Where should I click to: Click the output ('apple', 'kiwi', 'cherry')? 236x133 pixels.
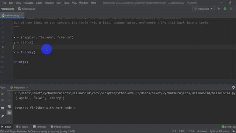pyautogui.click(x=40, y=98)
